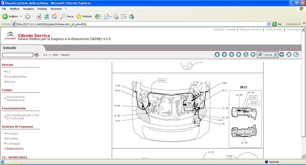Click the vehicle search input field
Image resolution: width=306 pixels, height=165 pixels.
(x=18, y=55)
